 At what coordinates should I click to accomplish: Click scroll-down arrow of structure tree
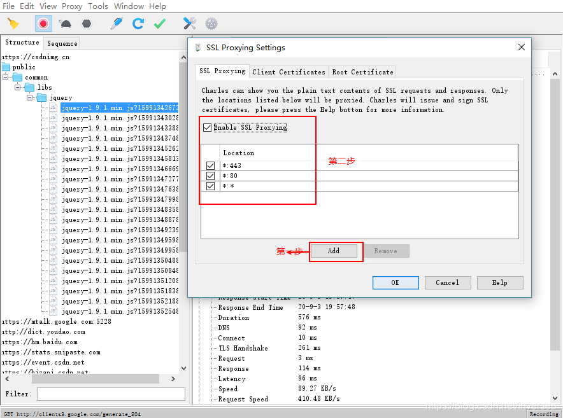[183, 368]
